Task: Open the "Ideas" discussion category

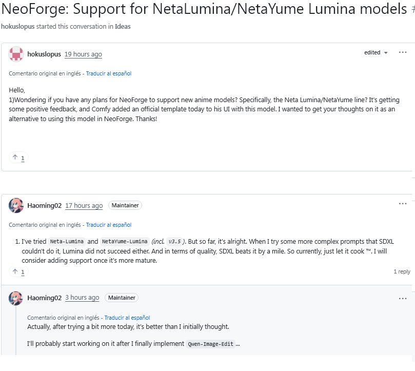Action: [x=123, y=27]
